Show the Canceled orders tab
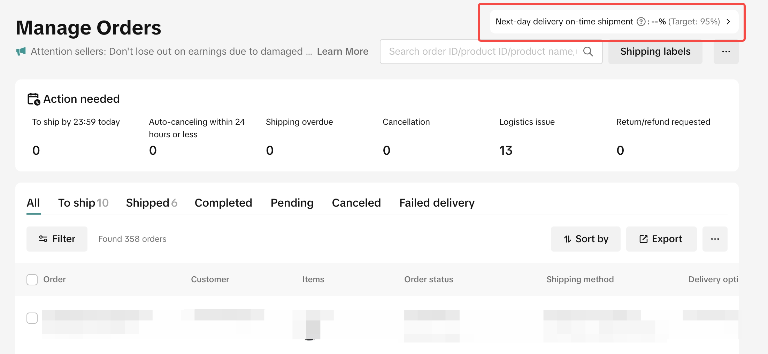The width and height of the screenshot is (768, 354). (356, 203)
